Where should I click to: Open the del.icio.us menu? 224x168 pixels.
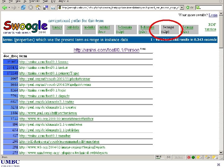click(x=63, y=1)
